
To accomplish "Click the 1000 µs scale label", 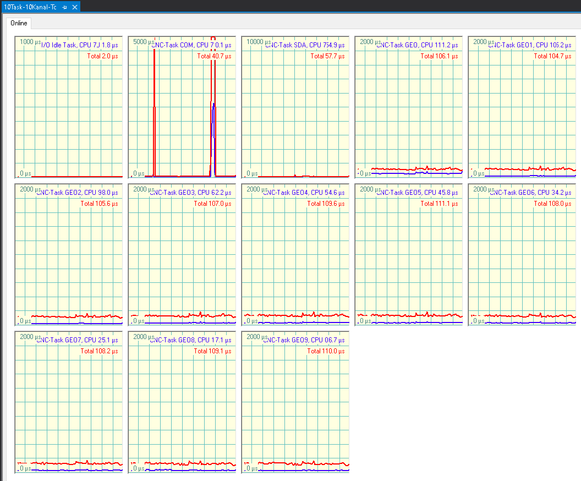I will point(30,42).
